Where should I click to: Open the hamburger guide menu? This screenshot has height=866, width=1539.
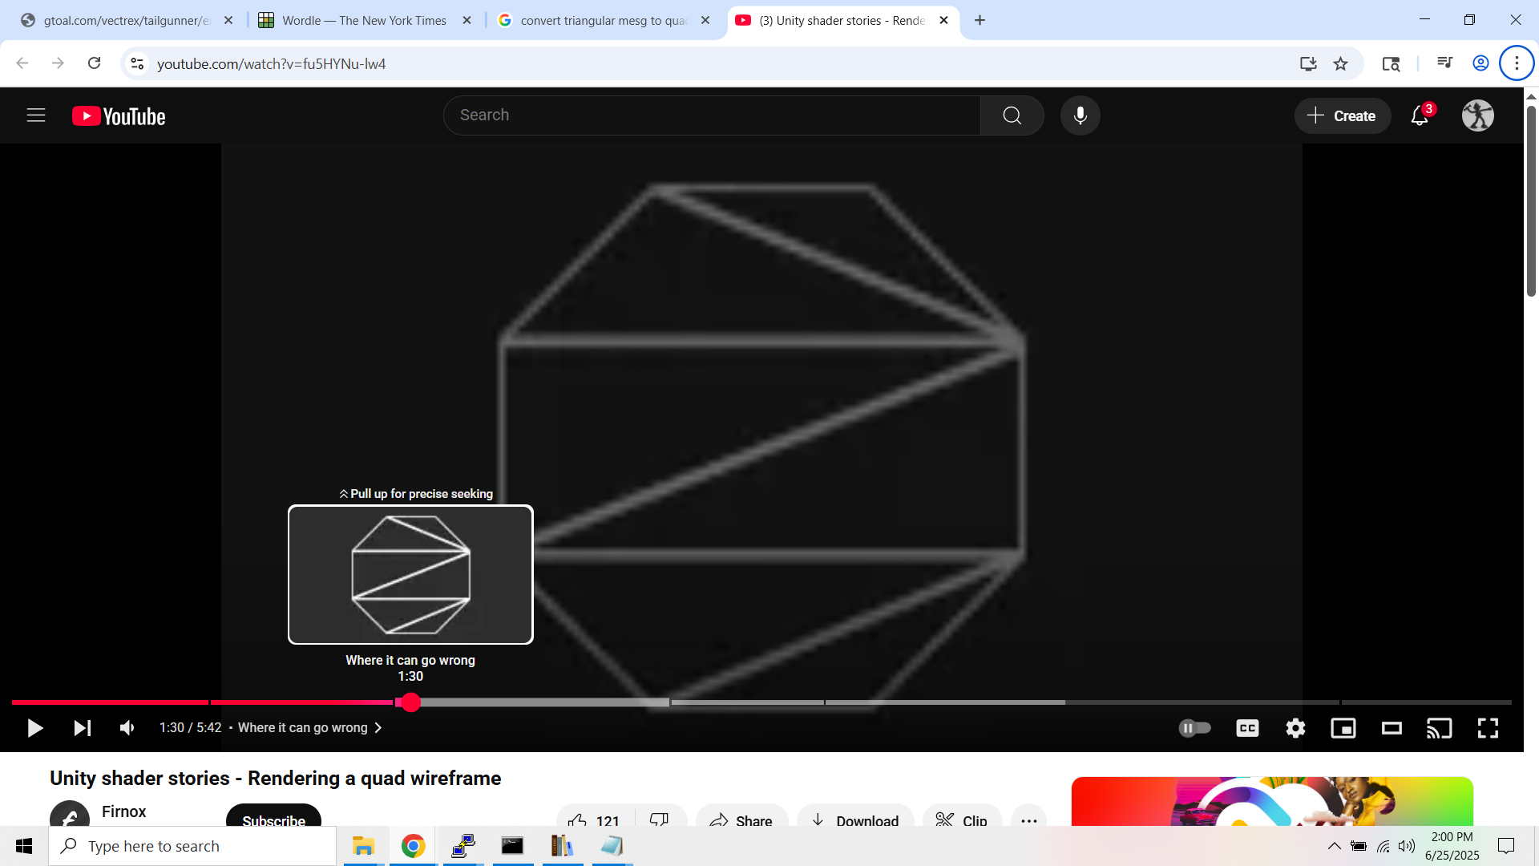[36, 115]
